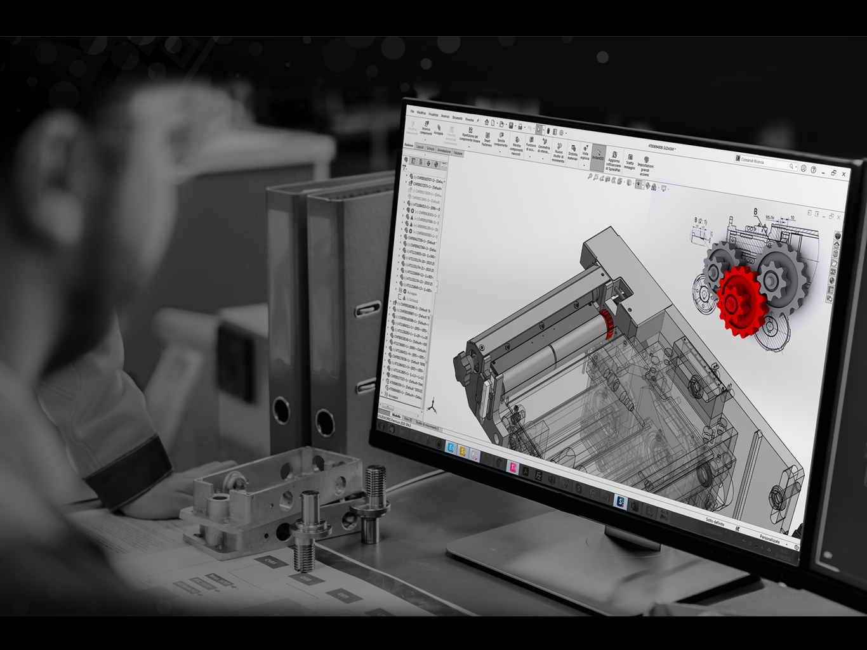This screenshot has width=867, height=650.
Task: Pin the menu bar with the pushpin icon
Action: click(478, 120)
